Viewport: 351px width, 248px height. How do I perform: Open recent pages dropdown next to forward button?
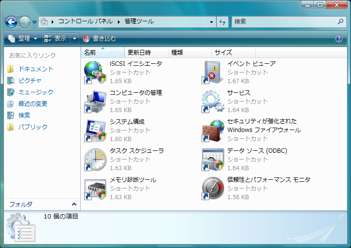(34, 22)
